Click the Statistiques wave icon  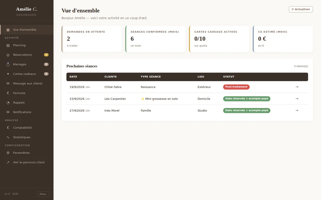[8, 137]
